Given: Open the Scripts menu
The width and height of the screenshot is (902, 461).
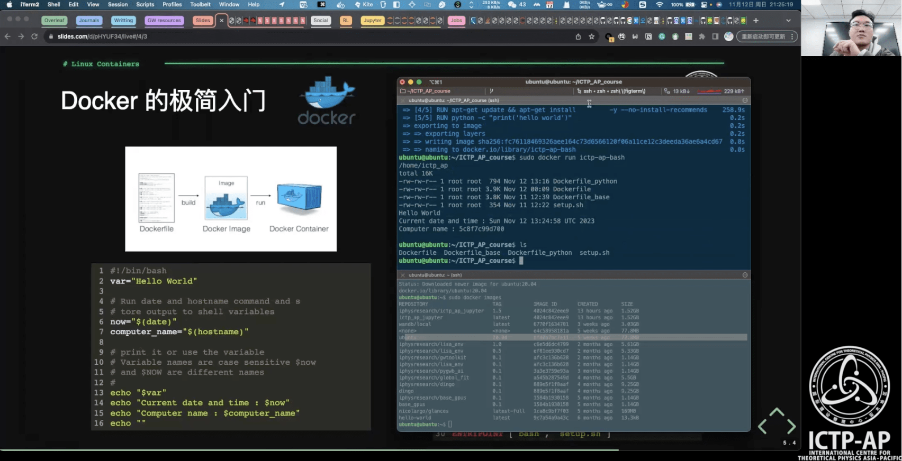Looking at the screenshot, I should pos(145,4).
